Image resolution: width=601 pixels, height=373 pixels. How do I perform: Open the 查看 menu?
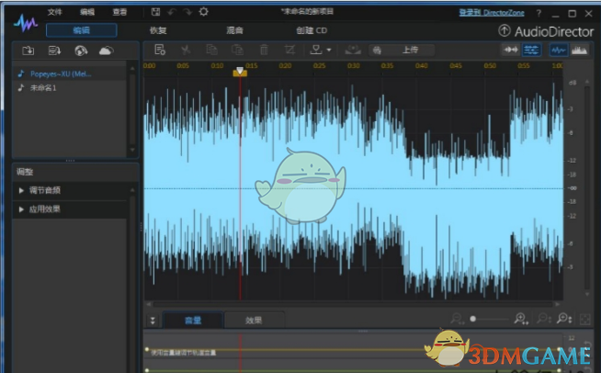click(119, 12)
